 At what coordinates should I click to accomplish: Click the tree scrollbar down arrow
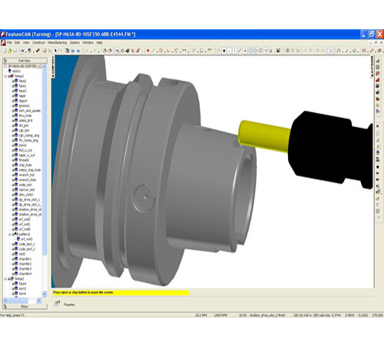[45, 294]
